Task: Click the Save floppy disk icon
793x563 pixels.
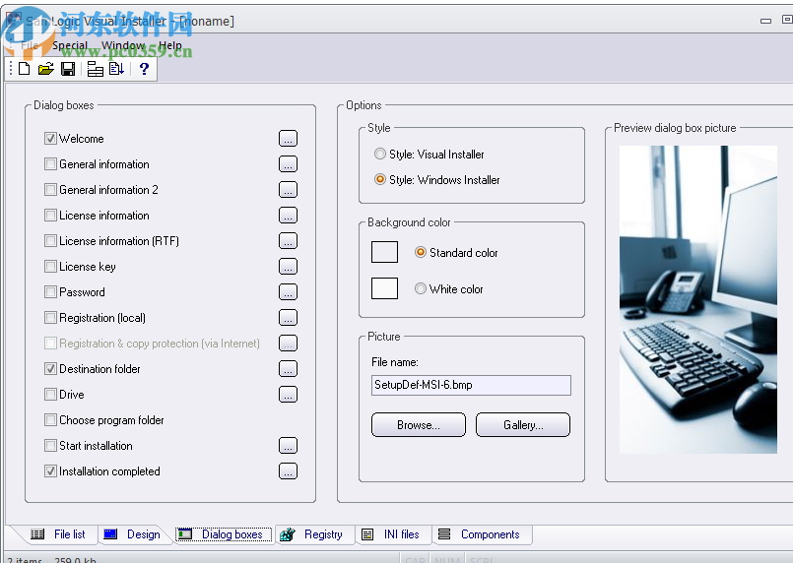Action: [x=68, y=69]
